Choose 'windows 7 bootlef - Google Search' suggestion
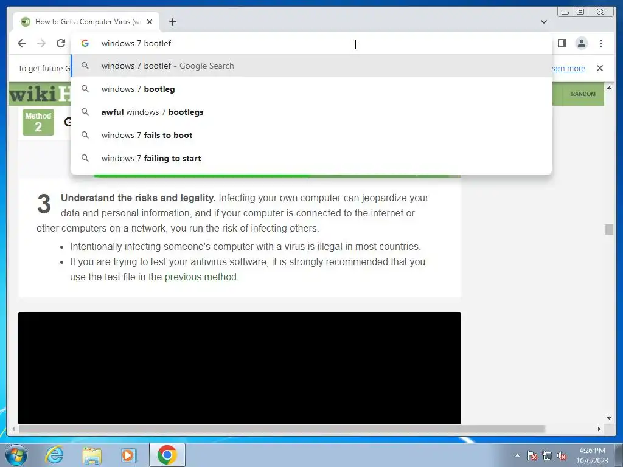The width and height of the screenshot is (623, 467). coord(311,66)
